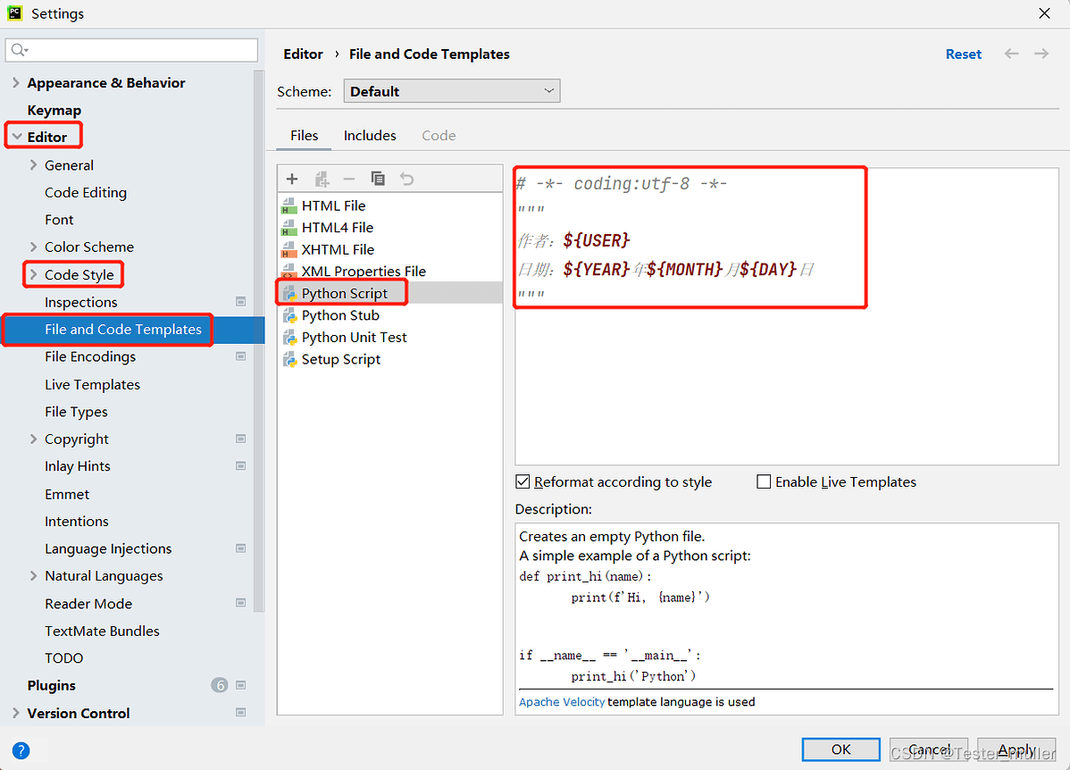
Task: Click project-level icon beside Inlay Hints
Action: [x=241, y=465]
